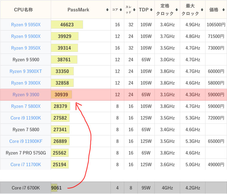Sort table by PassMark score arrows
The height and width of the screenshot is (194, 227).
click(107, 10)
